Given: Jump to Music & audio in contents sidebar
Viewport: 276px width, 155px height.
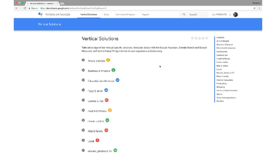Looking at the screenshot, I should (x=222, y=76).
